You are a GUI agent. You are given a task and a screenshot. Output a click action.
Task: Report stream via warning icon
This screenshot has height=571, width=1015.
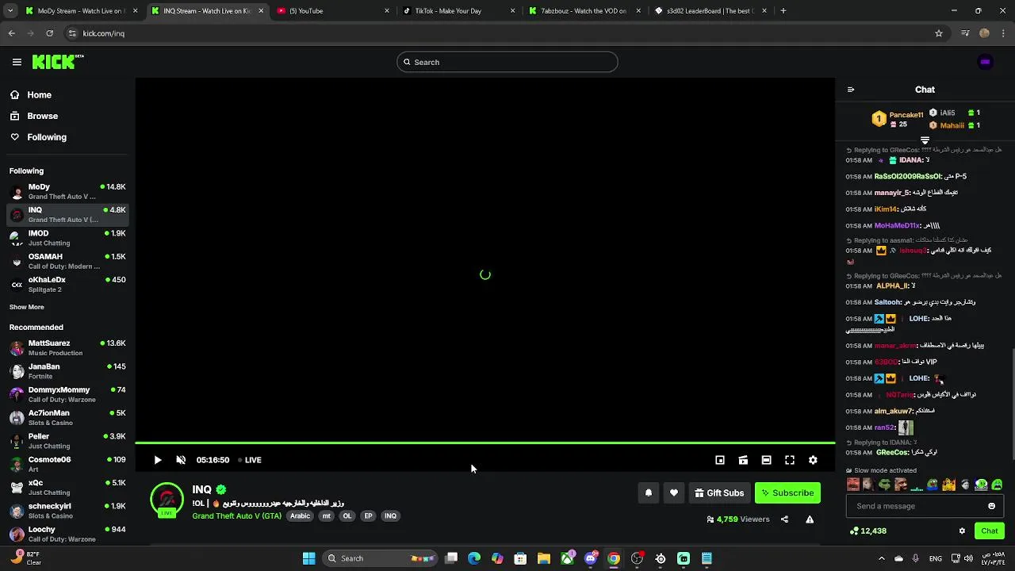tap(810, 519)
